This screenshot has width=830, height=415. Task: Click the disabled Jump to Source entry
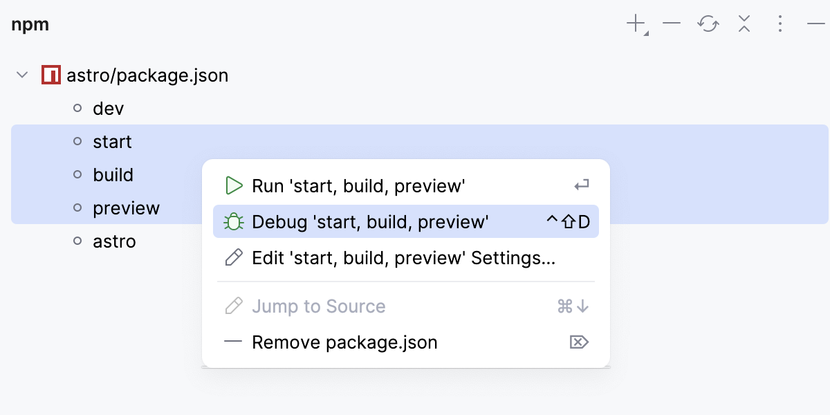pos(319,306)
